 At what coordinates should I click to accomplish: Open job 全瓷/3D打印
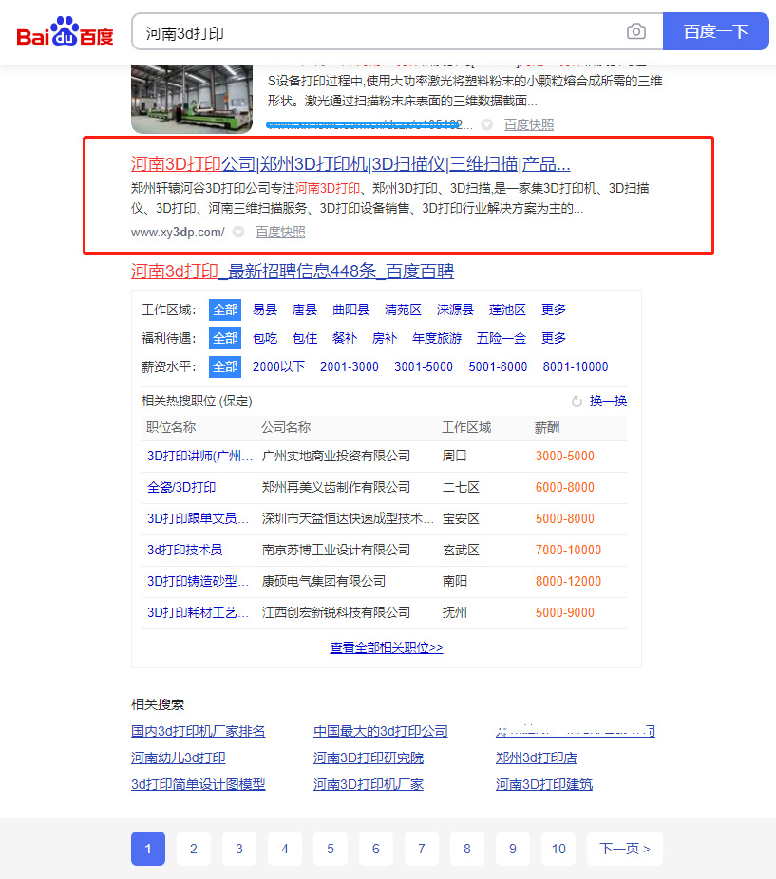[181, 487]
